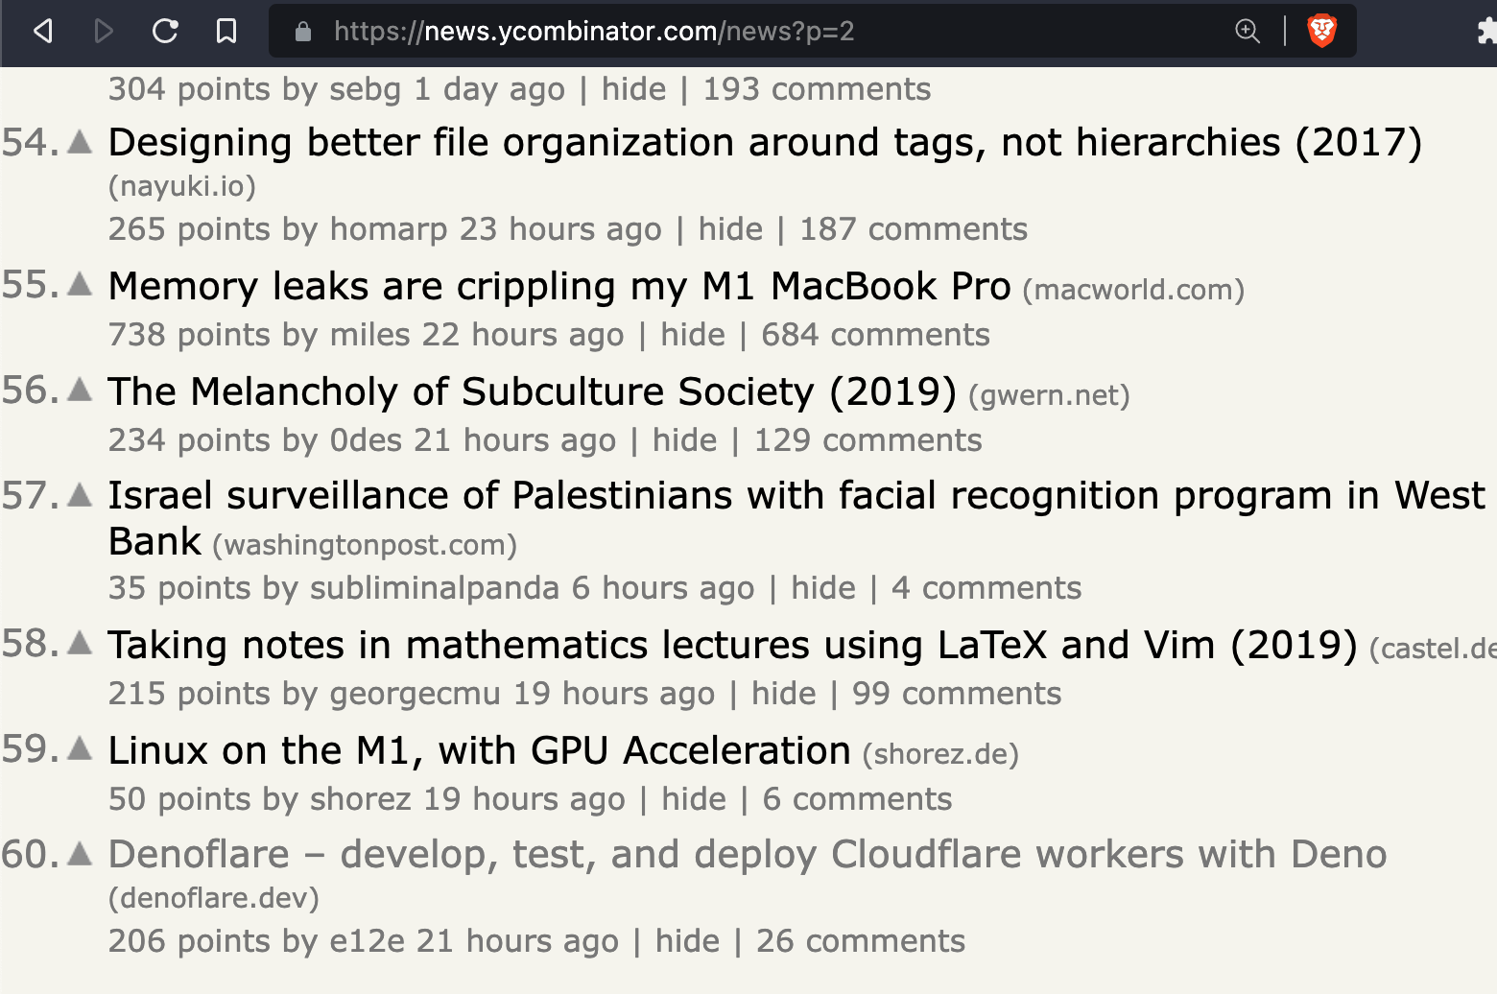Click the site lock icon in address bar

[303, 32]
